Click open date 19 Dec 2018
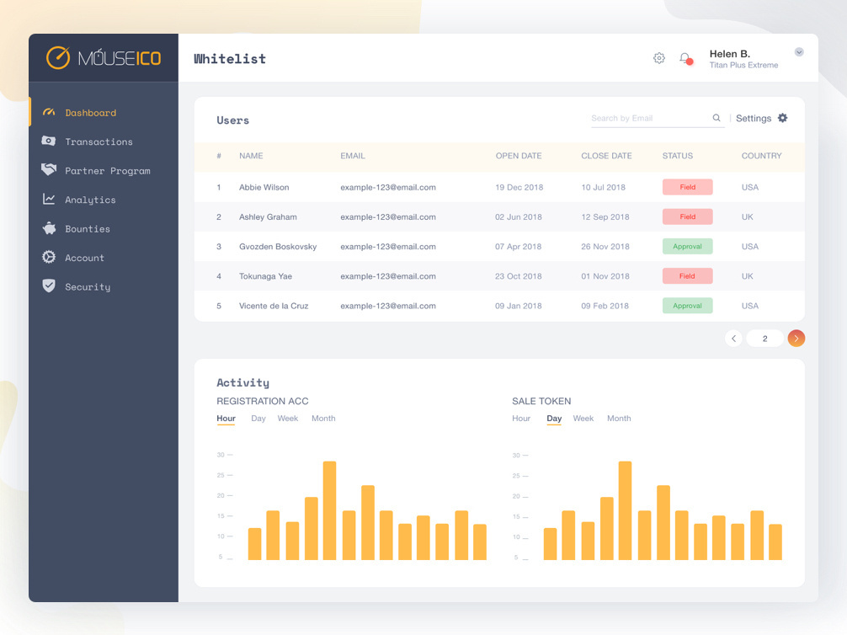 tap(519, 188)
